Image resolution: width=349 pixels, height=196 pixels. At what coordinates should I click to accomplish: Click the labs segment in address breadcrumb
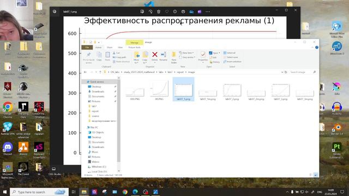(x=161, y=72)
